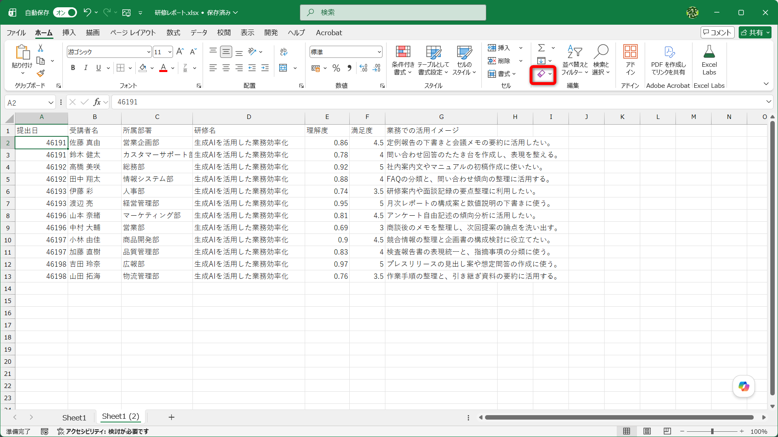
Task: Click the search box in title bar
Action: click(393, 13)
